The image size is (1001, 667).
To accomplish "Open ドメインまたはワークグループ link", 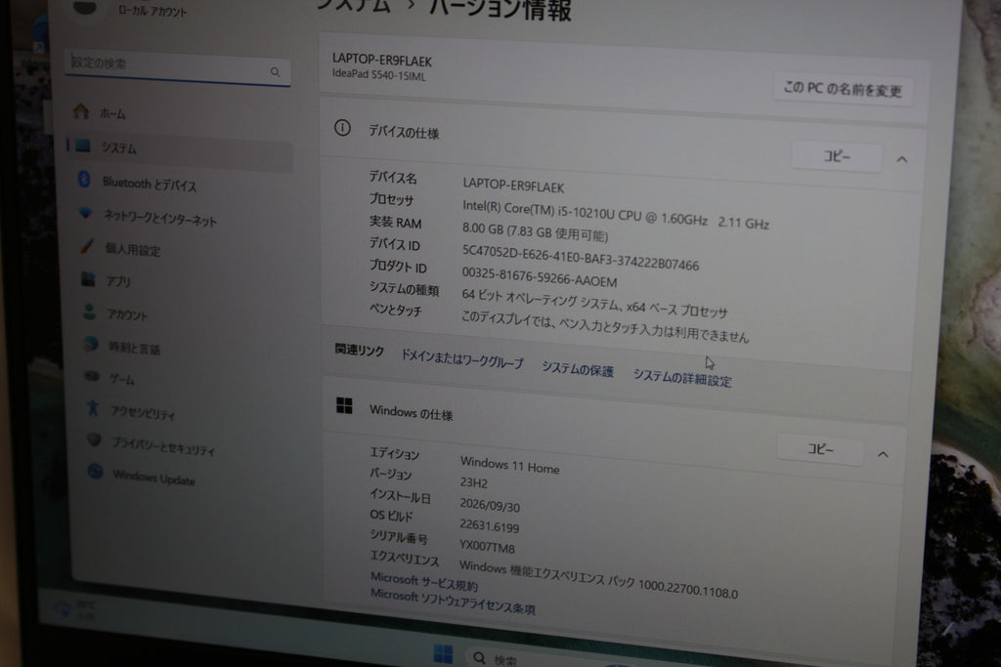I will [461, 359].
